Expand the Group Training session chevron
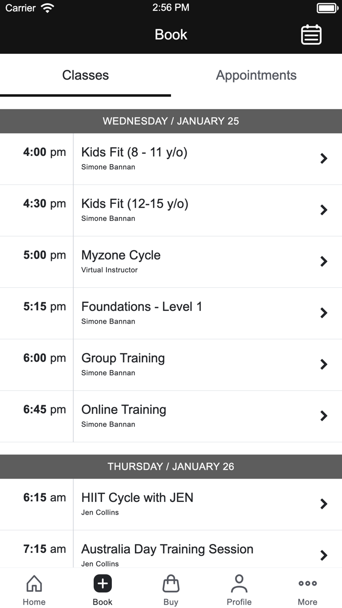Image resolution: width=342 pixels, height=608 pixels. click(x=323, y=365)
